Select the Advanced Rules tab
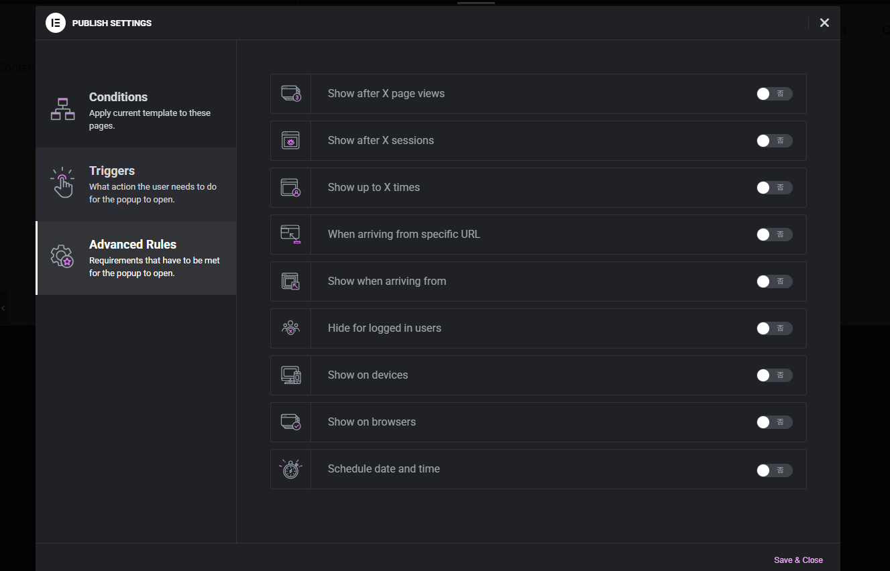This screenshot has width=890, height=571. 136,258
